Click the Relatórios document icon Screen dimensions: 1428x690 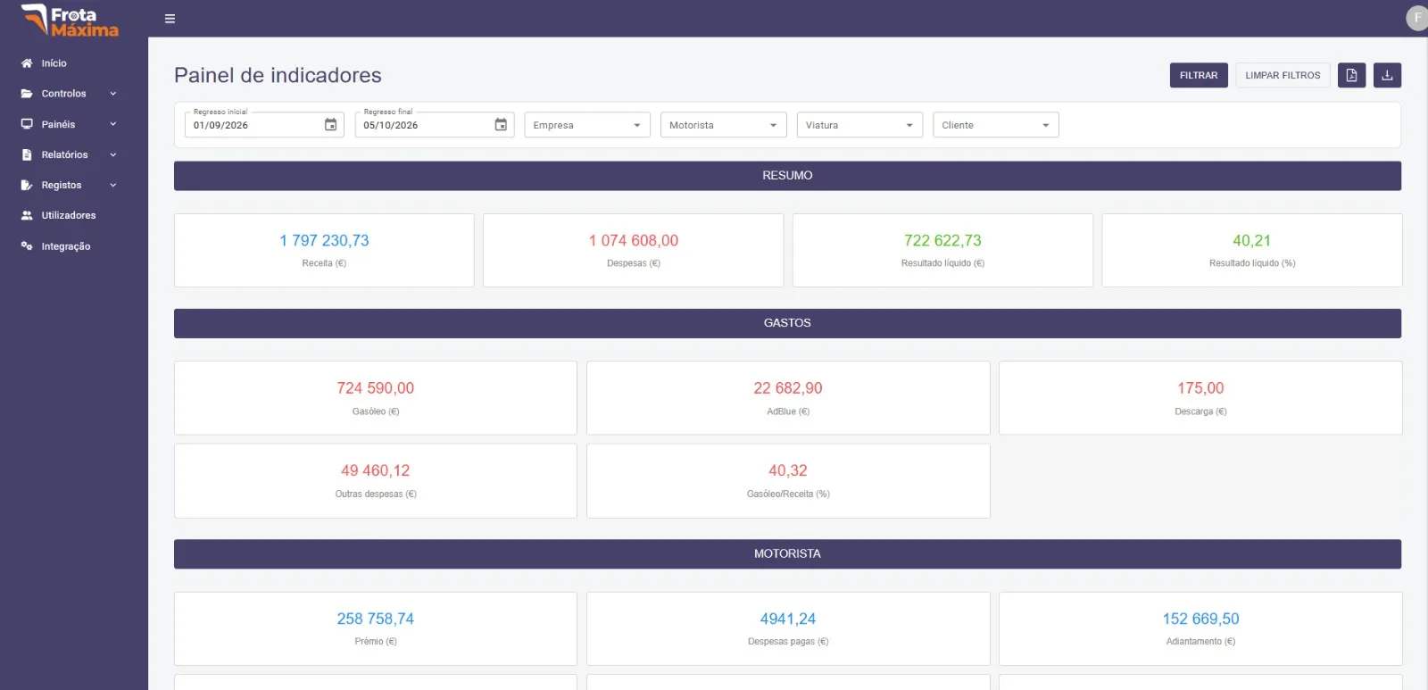pyautogui.click(x=27, y=154)
